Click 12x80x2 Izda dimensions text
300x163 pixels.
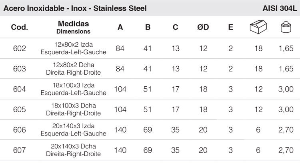(74, 44)
